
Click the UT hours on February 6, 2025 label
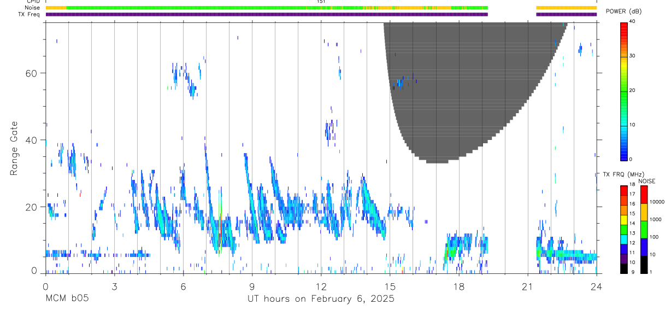coord(321,299)
